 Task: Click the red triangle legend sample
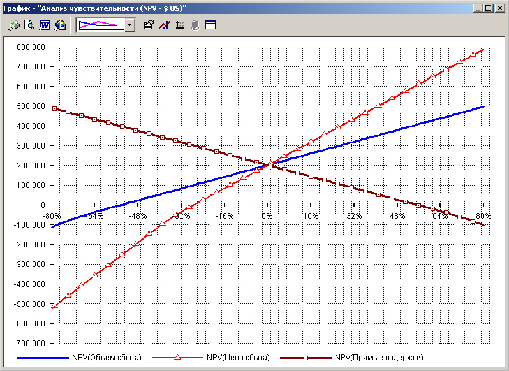(177, 358)
